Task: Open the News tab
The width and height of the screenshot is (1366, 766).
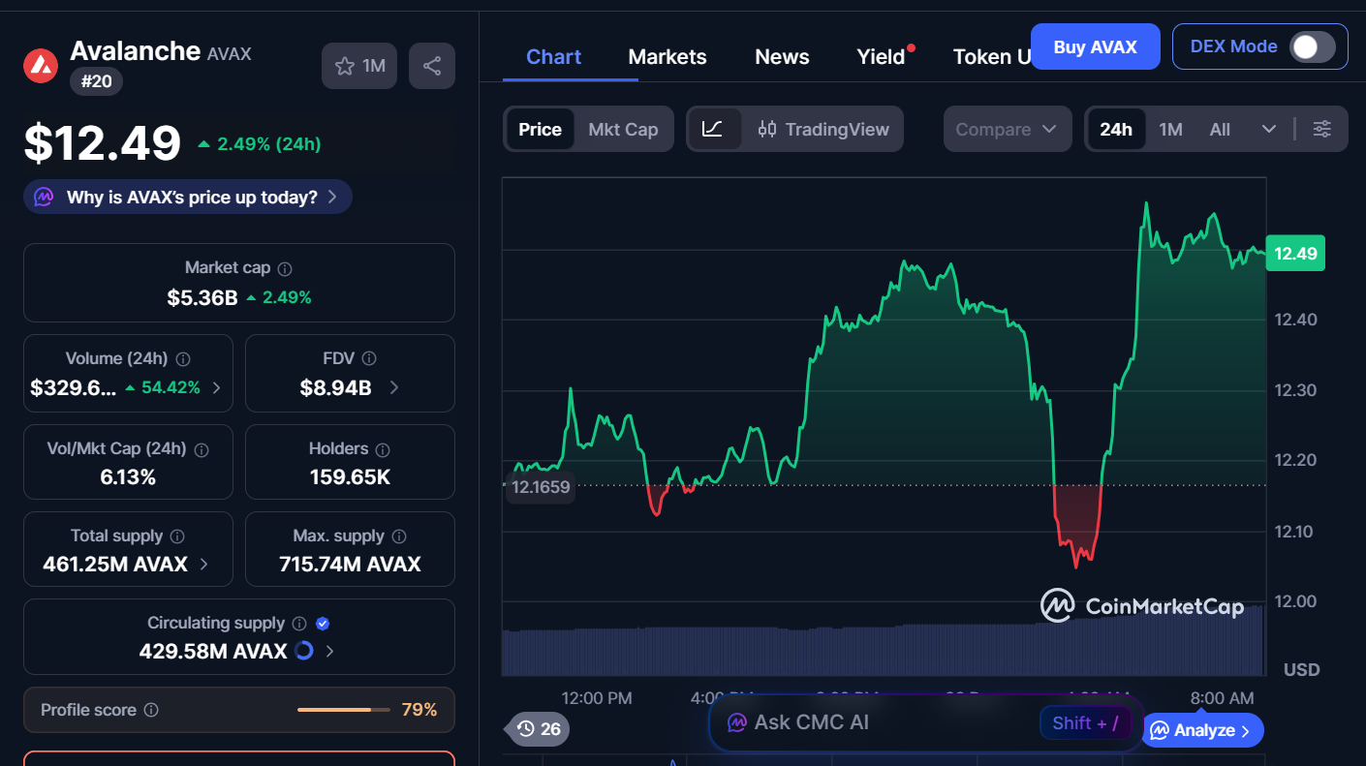Action: [x=781, y=56]
